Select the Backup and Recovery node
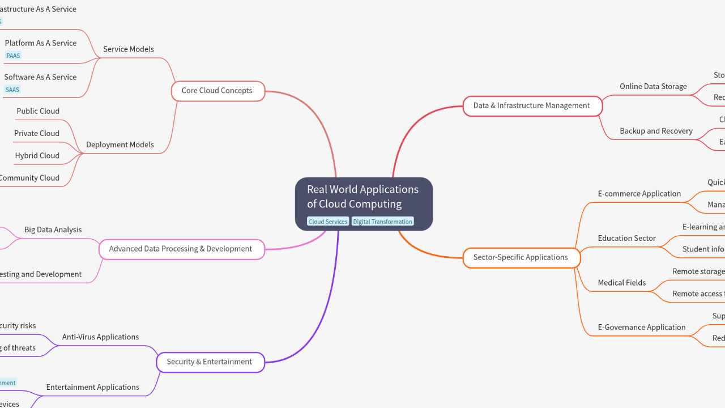 coord(655,131)
